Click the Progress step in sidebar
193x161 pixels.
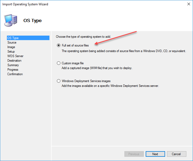(13, 70)
